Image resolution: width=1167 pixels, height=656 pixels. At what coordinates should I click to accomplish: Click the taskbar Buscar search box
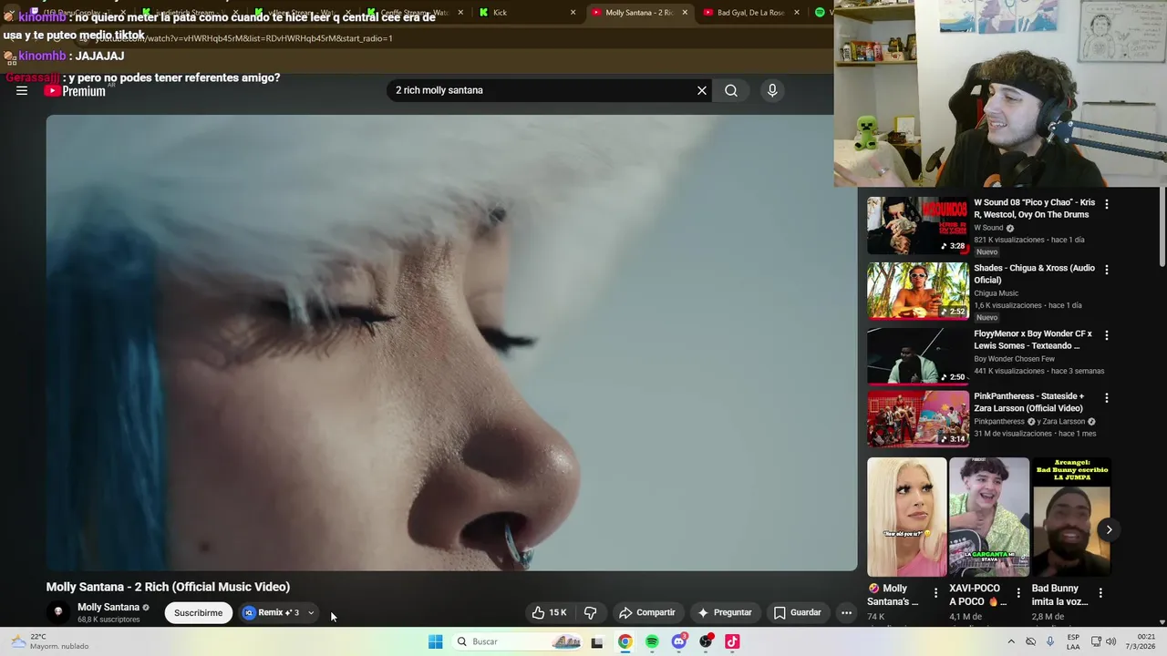point(518,641)
